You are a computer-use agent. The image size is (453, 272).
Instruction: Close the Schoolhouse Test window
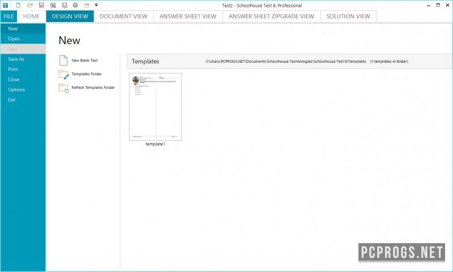click(447, 5)
